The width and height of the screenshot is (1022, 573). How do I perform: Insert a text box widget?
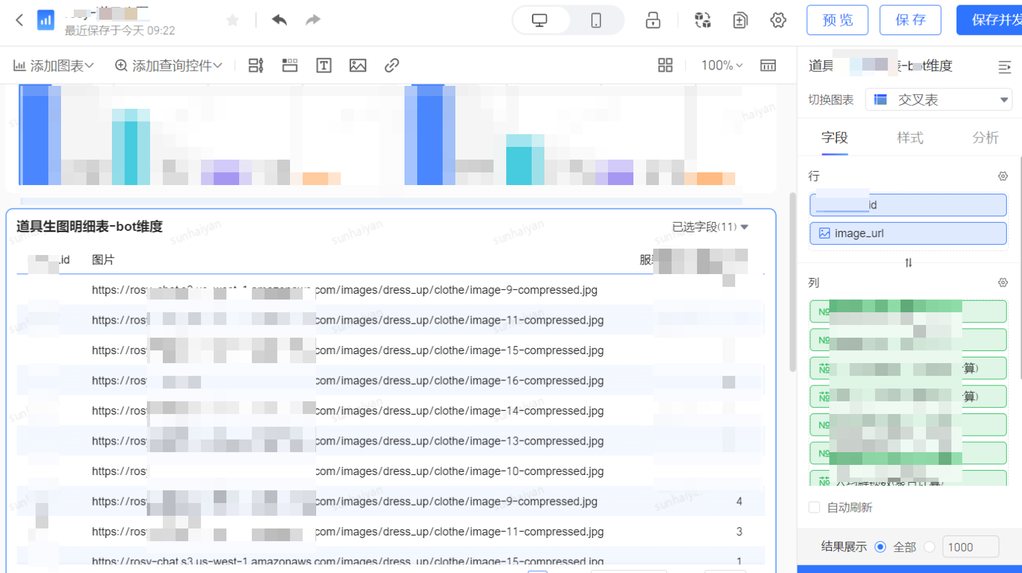(x=324, y=66)
